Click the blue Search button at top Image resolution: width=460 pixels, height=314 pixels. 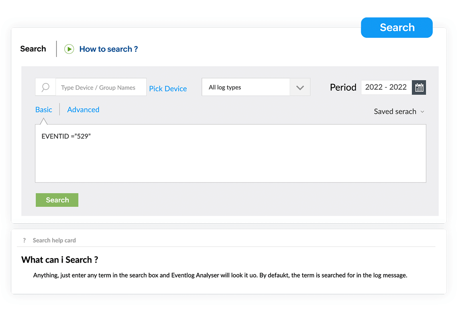pyautogui.click(x=397, y=27)
